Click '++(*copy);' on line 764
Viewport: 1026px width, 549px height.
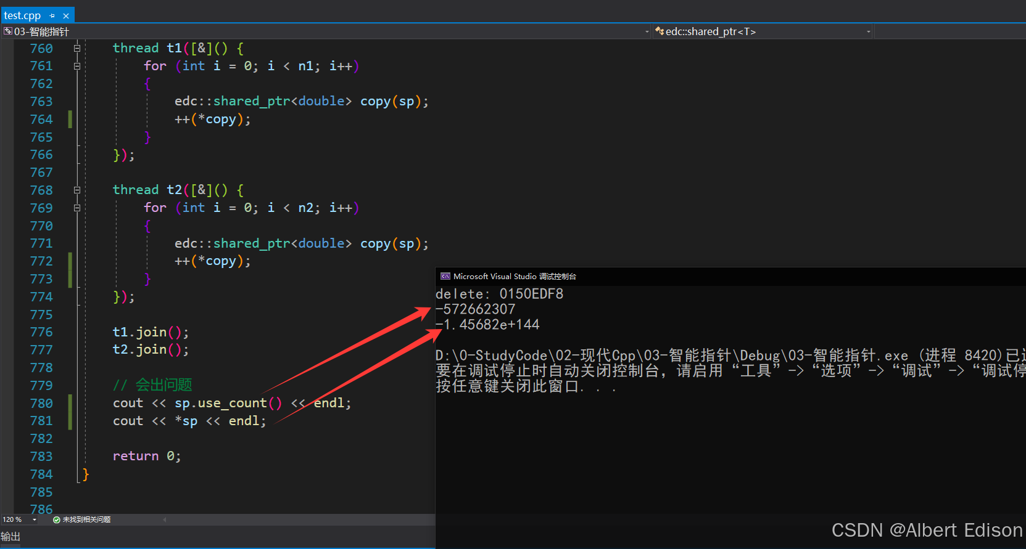click(x=213, y=120)
